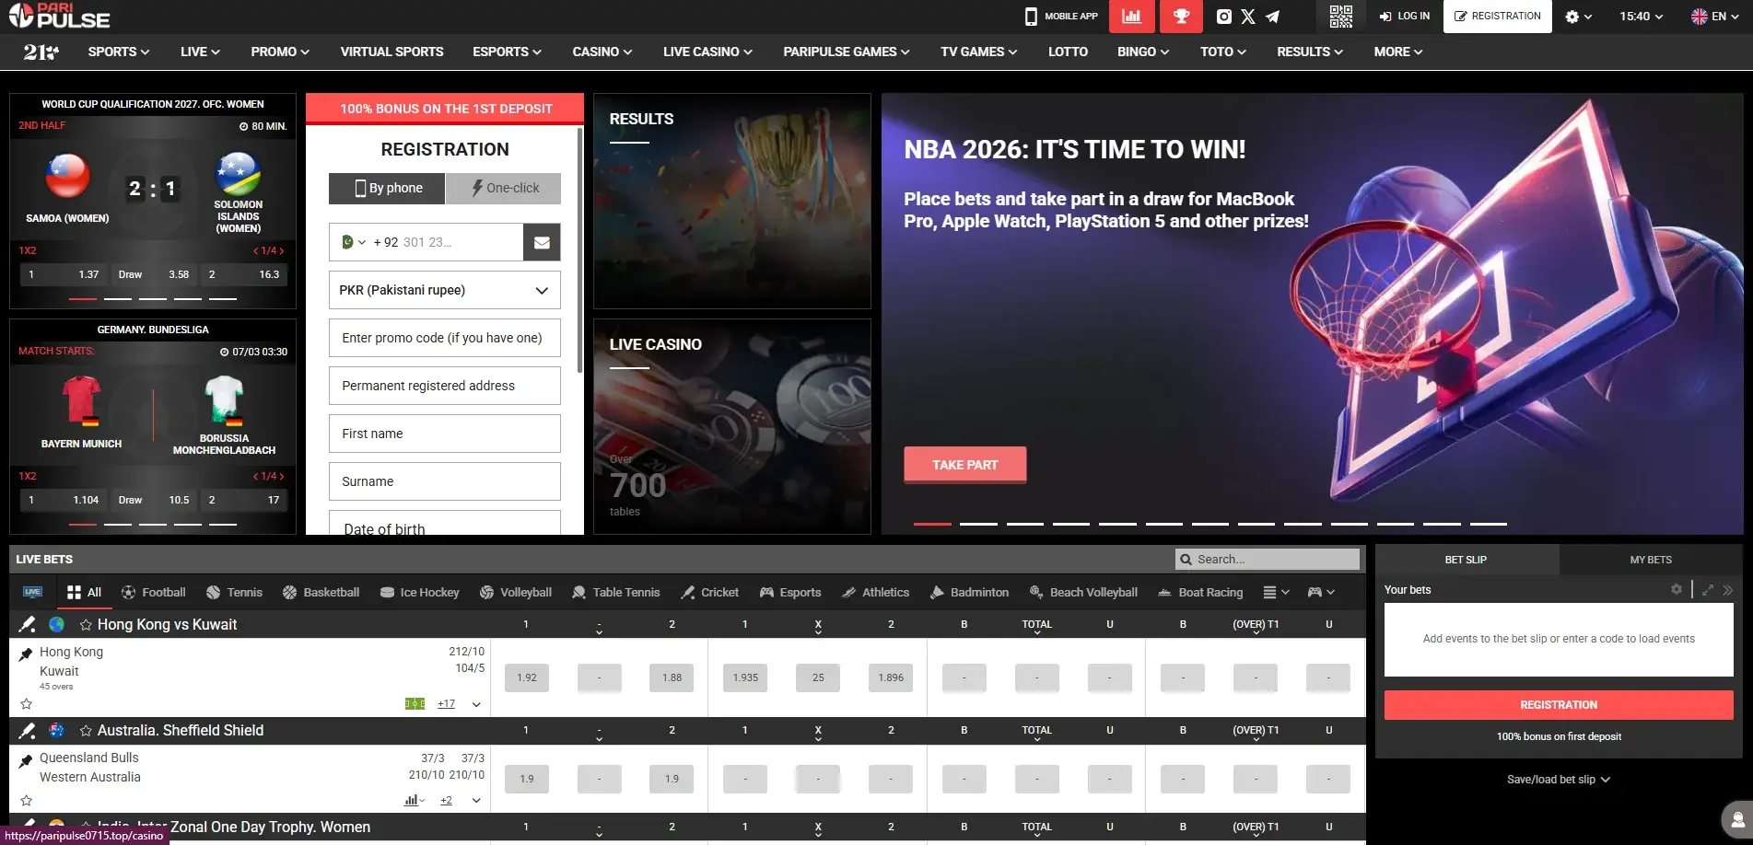Open the Telegram icon link
The height and width of the screenshot is (845, 1753).
(x=1272, y=17)
